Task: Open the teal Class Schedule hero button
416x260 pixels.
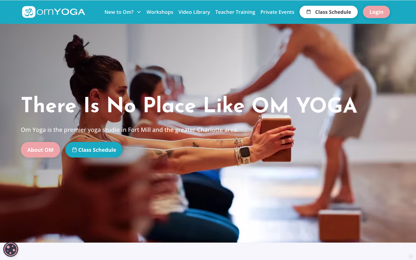Action: [x=94, y=150]
